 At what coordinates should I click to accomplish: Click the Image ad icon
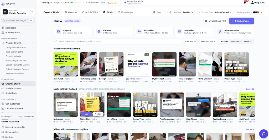pyautogui.click(x=58, y=32)
